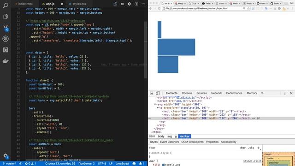Bookmark the page with star icon

pos(248,8)
